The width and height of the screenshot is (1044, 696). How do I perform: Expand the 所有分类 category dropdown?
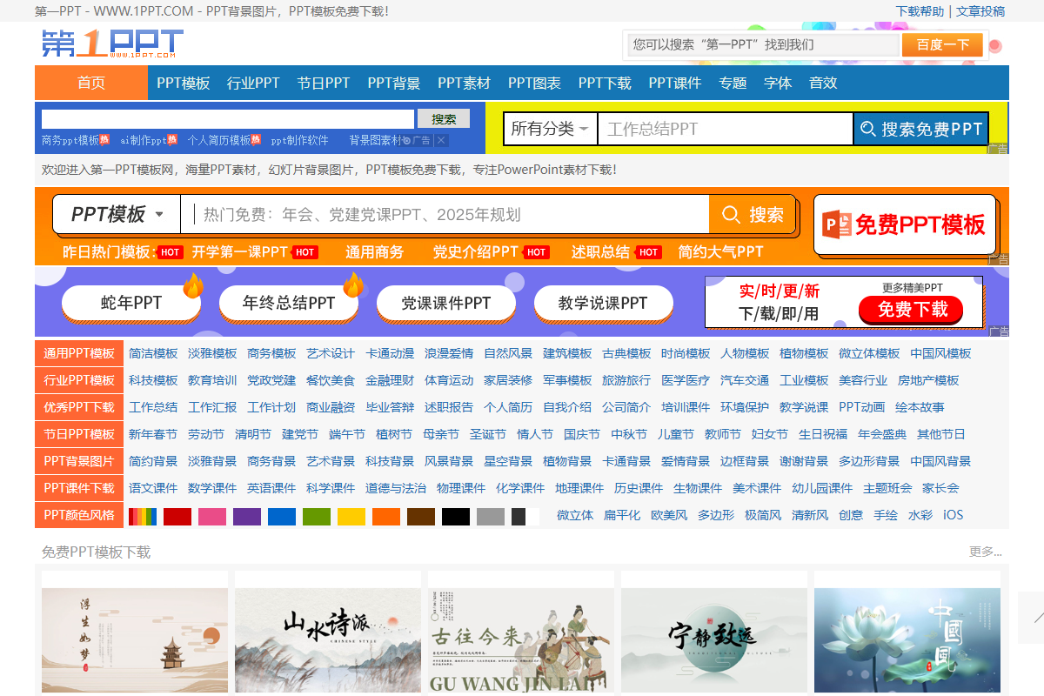click(550, 129)
